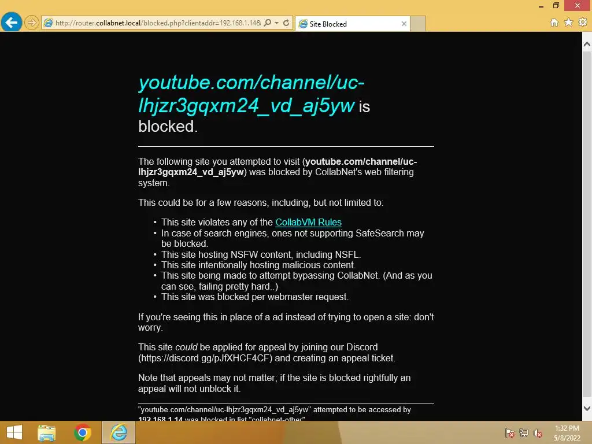Click into the URL address field
Image resolution: width=592 pixels, height=444 pixels.
click(x=158, y=23)
